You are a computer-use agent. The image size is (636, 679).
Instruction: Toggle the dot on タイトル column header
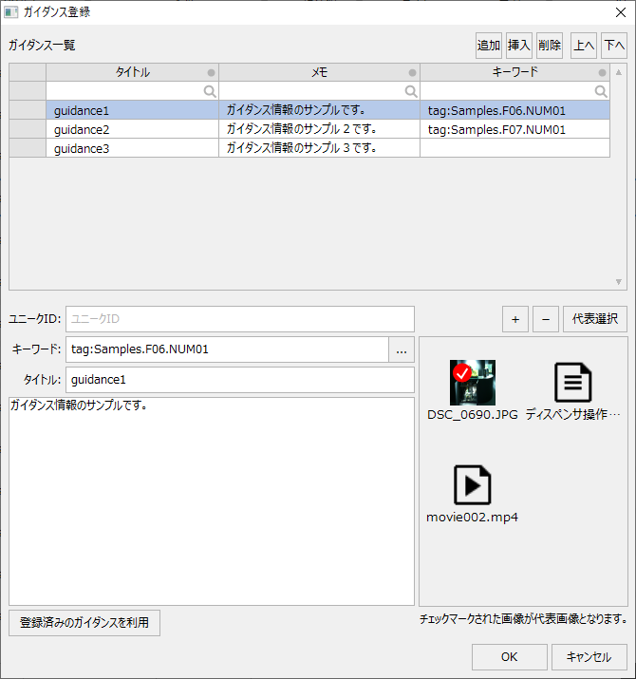pos(211,73)
